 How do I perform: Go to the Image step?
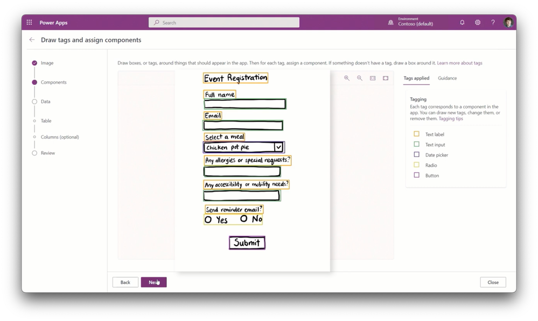click(x=47, y=63)
